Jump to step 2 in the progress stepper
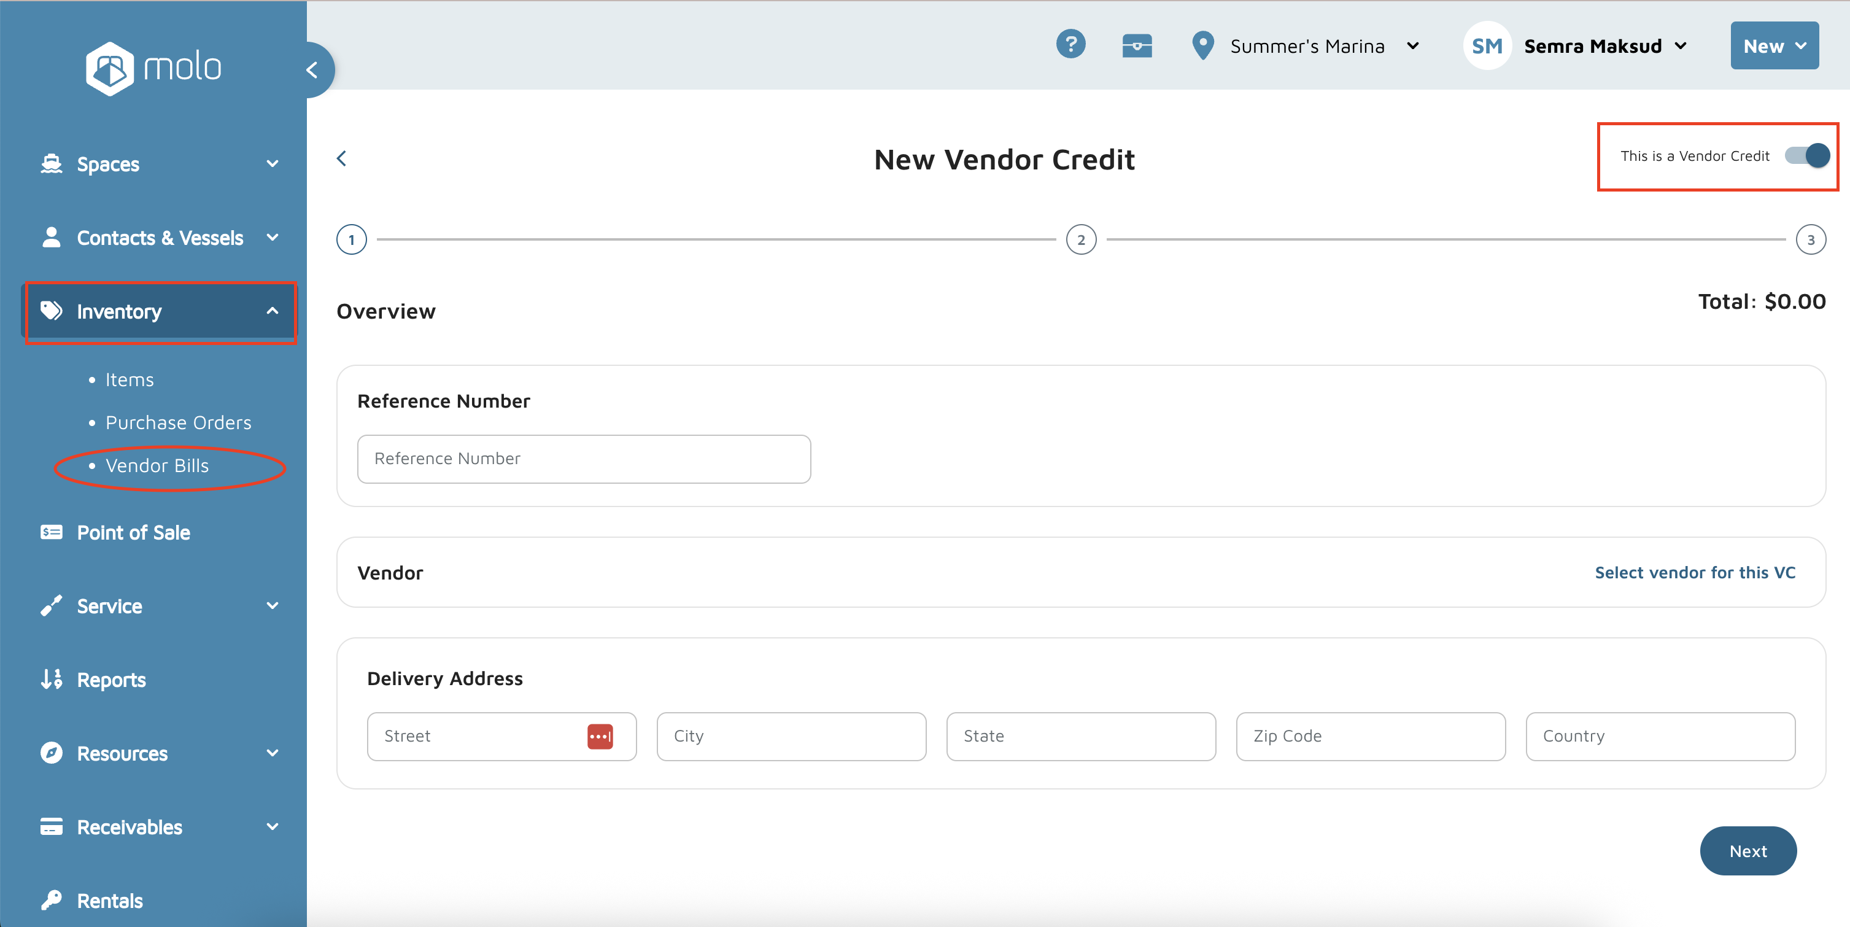Image resolution: width=1850 pixels, height=927 pixels. tap(1081, 240)
